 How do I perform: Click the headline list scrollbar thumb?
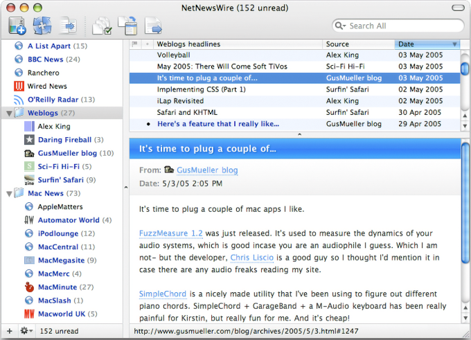pos(465,68)
